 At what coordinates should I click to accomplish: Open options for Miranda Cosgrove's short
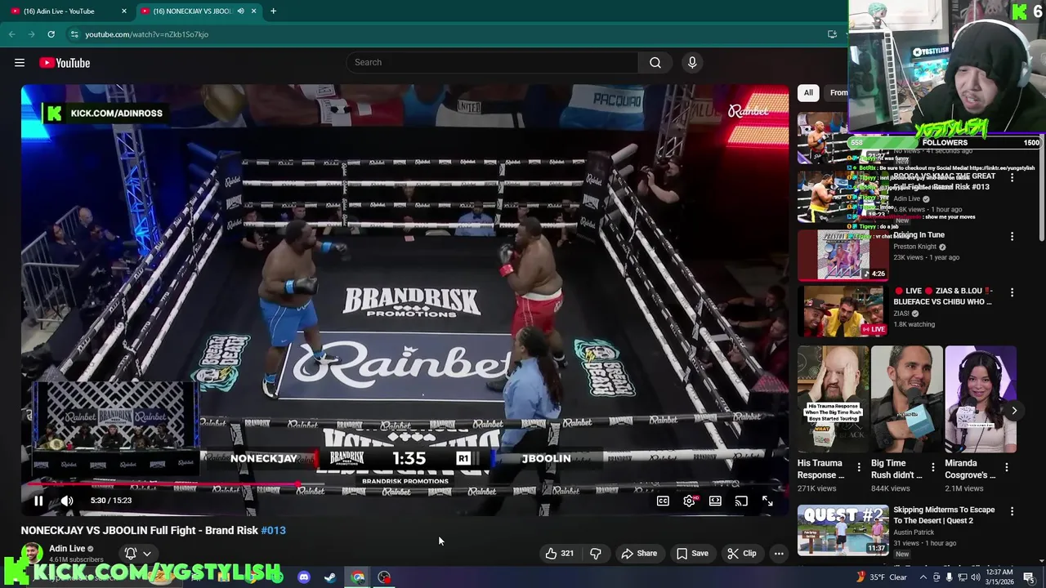pos(1007,467)
